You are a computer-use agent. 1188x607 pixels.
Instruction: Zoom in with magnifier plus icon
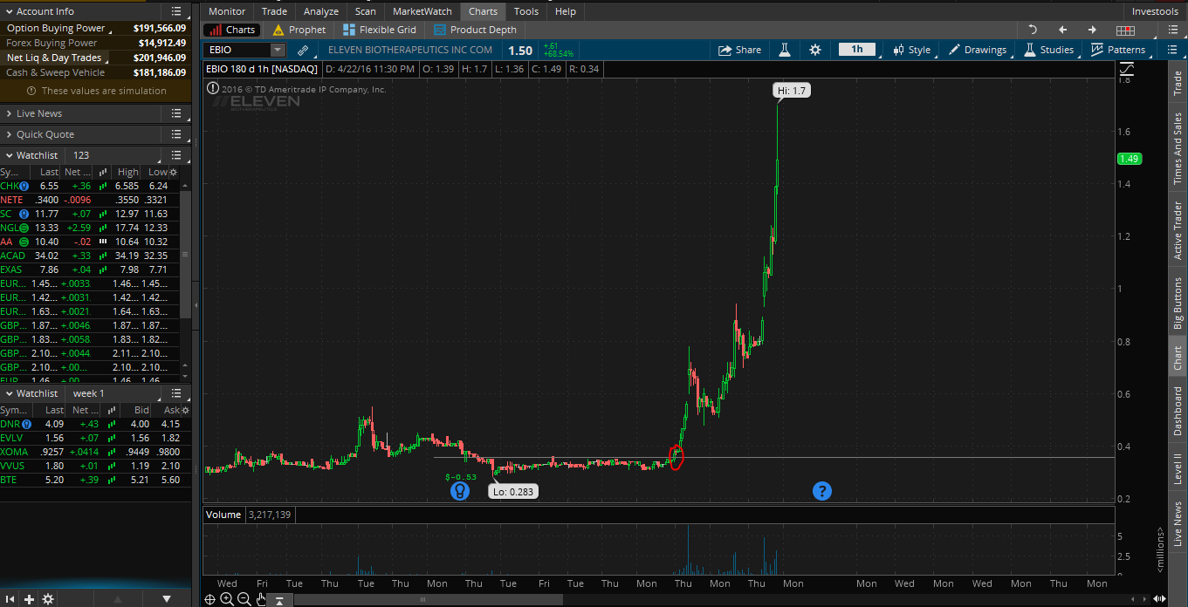pos(227,599)
